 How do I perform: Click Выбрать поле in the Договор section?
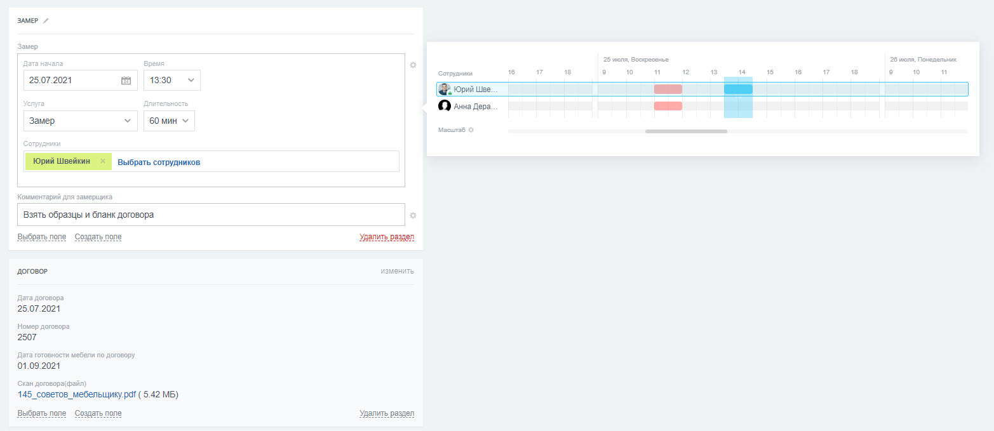coord(42,413)
